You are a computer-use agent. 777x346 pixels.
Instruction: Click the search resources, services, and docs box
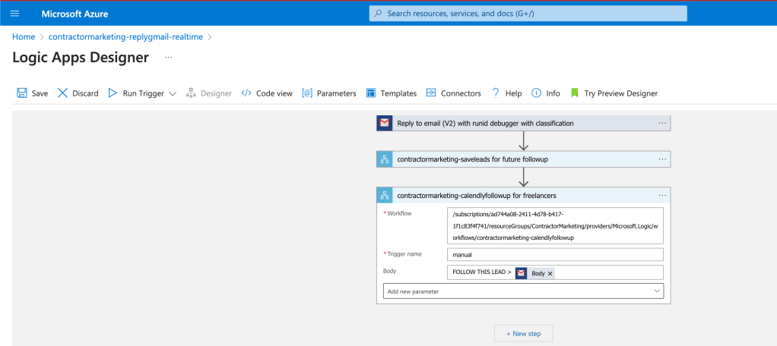click(528, 14)
